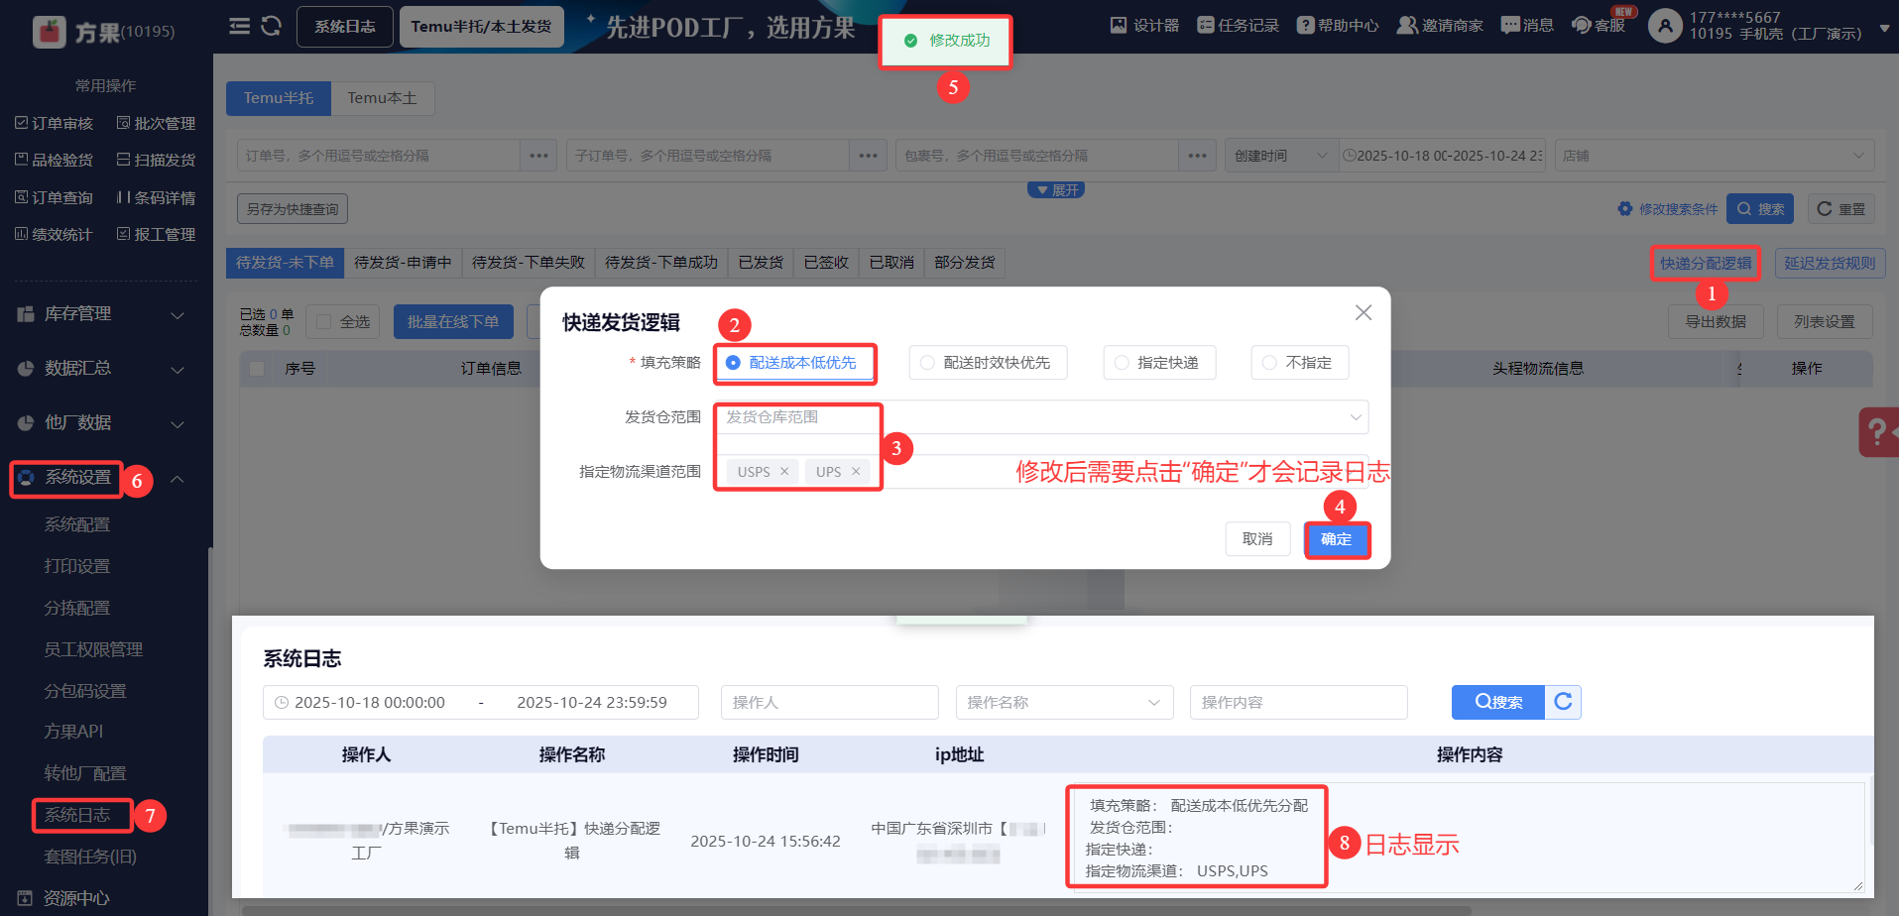
Task: Switch to 待发货-申请中 tab
Action: pyautogui.click(x=403, y=263)
